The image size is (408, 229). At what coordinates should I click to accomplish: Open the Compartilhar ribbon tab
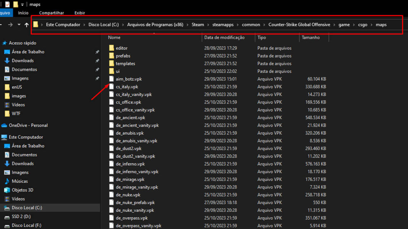(x=52, y=13)
